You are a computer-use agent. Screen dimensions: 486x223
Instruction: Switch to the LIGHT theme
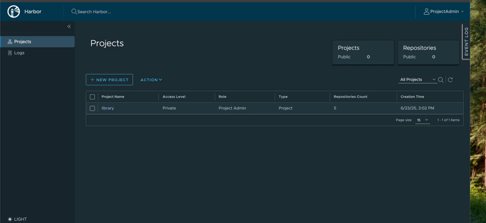(18, 219)
